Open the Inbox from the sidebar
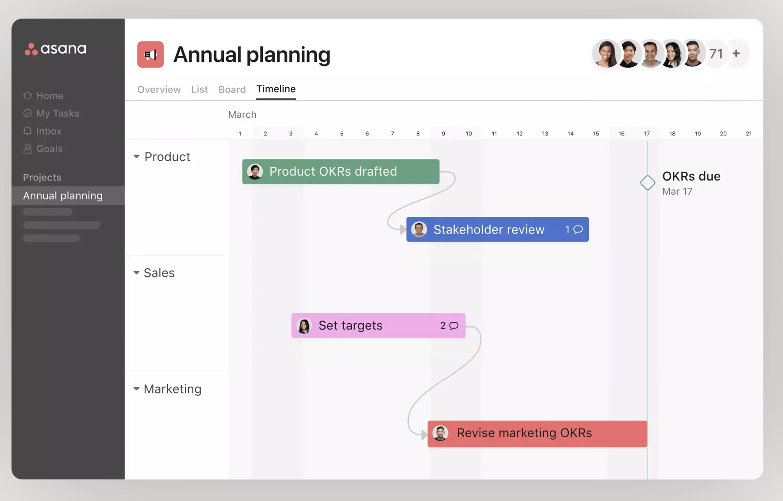 click(48, 131)
